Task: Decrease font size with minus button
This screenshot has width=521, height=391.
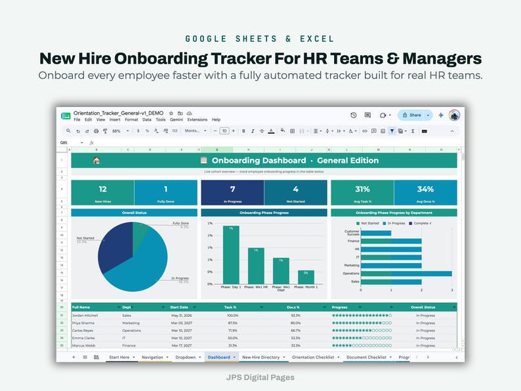Action: (x=215, y=131)
